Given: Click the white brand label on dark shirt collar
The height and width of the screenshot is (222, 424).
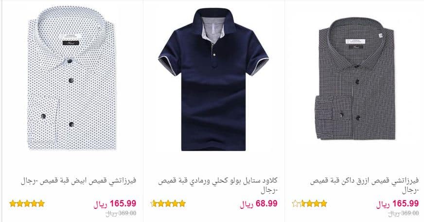Looking at the screenshot, I should pos(355,41).
